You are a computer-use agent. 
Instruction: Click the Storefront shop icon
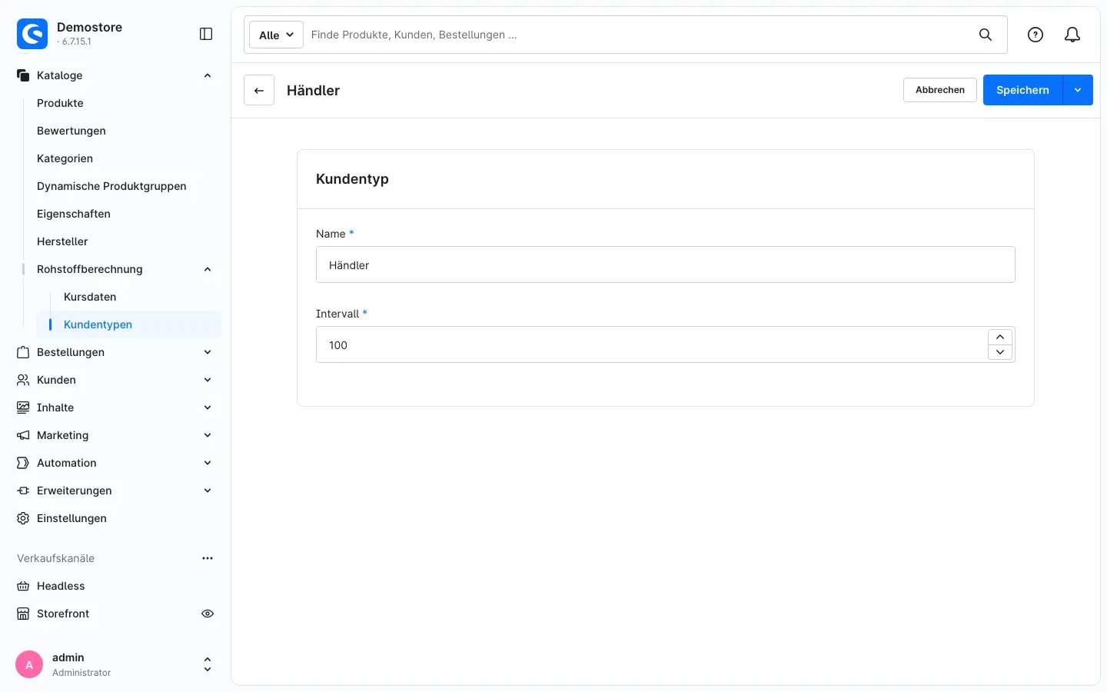coord(23,614)
